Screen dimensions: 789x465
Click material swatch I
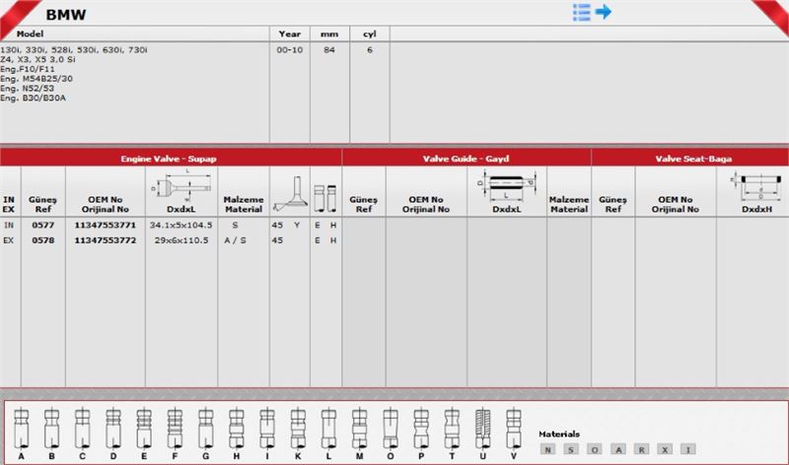(687, 449)
